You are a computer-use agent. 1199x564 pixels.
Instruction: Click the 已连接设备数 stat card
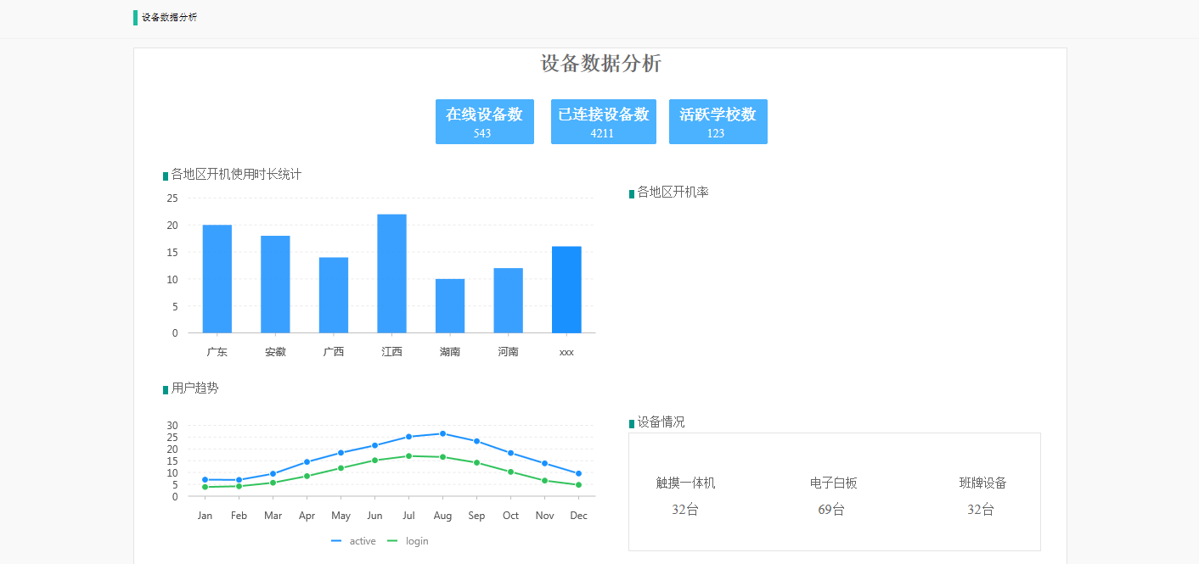603,121
